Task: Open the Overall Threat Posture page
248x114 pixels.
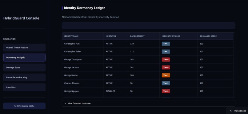Action: point(24,48)
